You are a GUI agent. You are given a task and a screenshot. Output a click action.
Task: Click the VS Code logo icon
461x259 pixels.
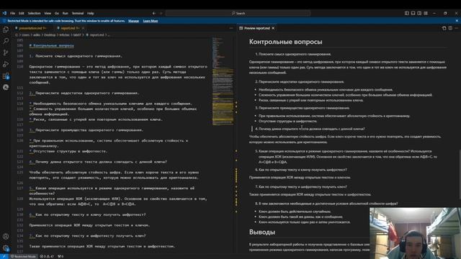point(4,13)
